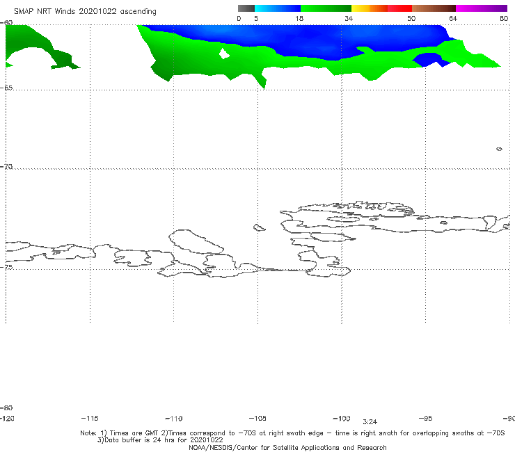Image resolution: width=515 pixels, height=452 pixels.
Task: Click the magenta 64-80 color bar segment
Action: click(x=482, y=8)
